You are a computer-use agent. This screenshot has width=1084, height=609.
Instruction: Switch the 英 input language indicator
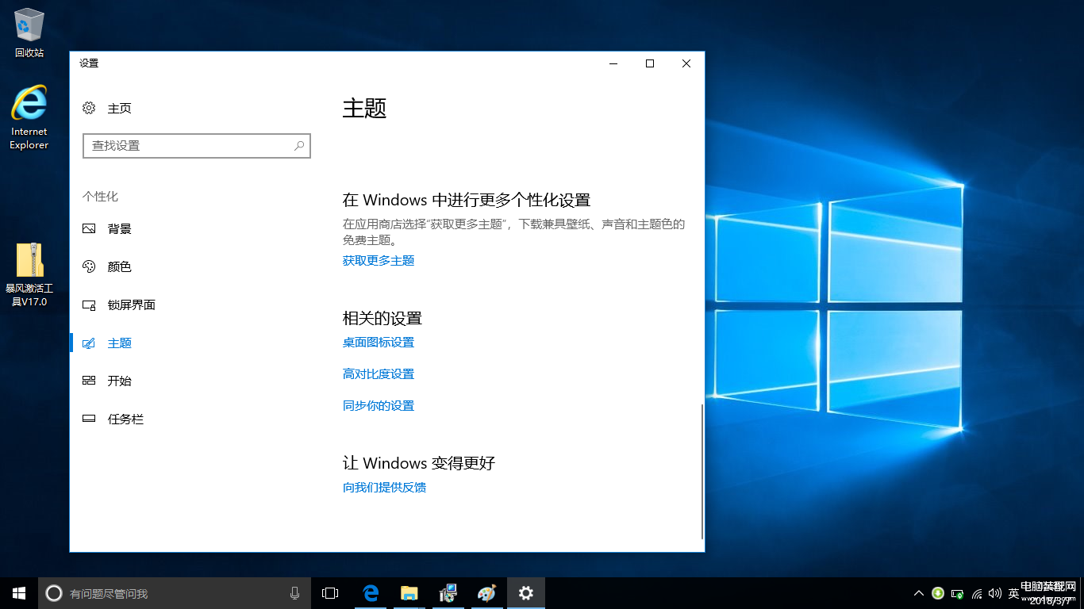[x=1014, y=593]
